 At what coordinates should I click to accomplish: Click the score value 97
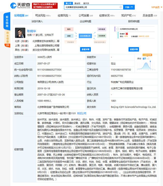coord(144,59)
